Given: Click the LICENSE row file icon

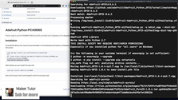Looking at the screenshot, I should click(x=3, y=9).
